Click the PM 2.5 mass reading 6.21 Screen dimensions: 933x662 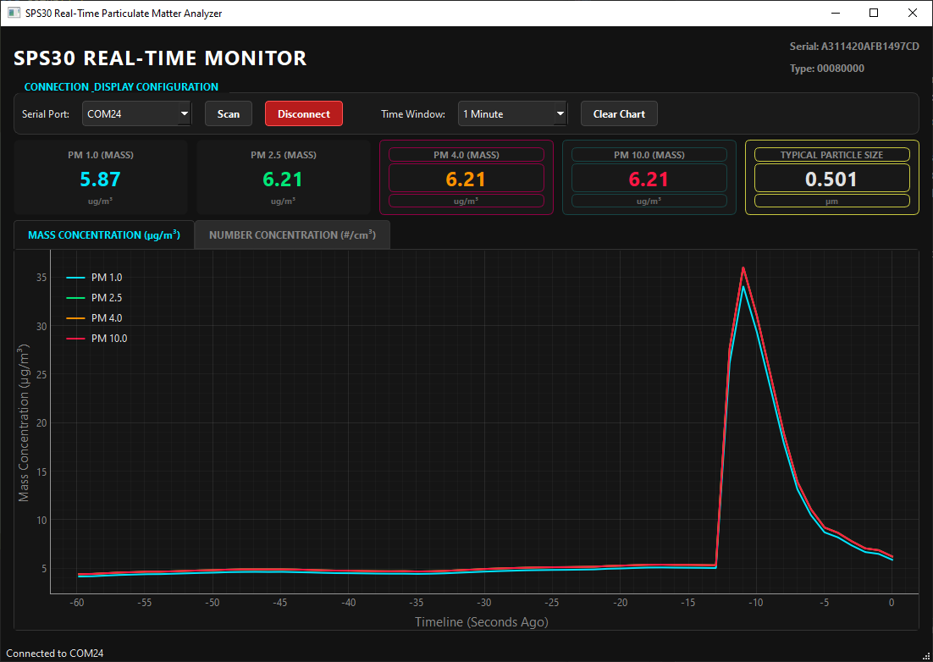coord(284,179)
